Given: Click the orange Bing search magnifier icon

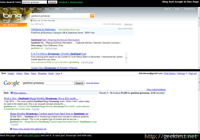Looking at the screenshot, I should coord(92,16).
